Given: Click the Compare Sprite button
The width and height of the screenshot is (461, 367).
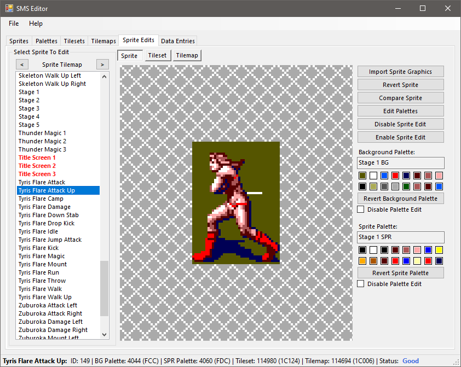Looking at the screenshot, I should tap(400, 98).
